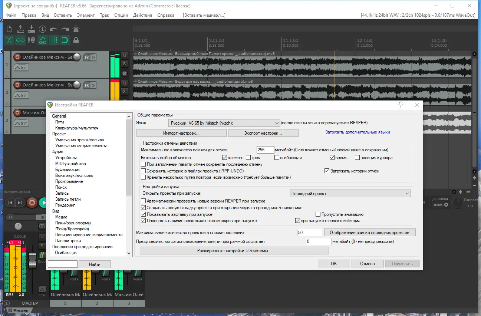481x316 pixels.
Task: Open FX for track 1
Action: [87, 57]
